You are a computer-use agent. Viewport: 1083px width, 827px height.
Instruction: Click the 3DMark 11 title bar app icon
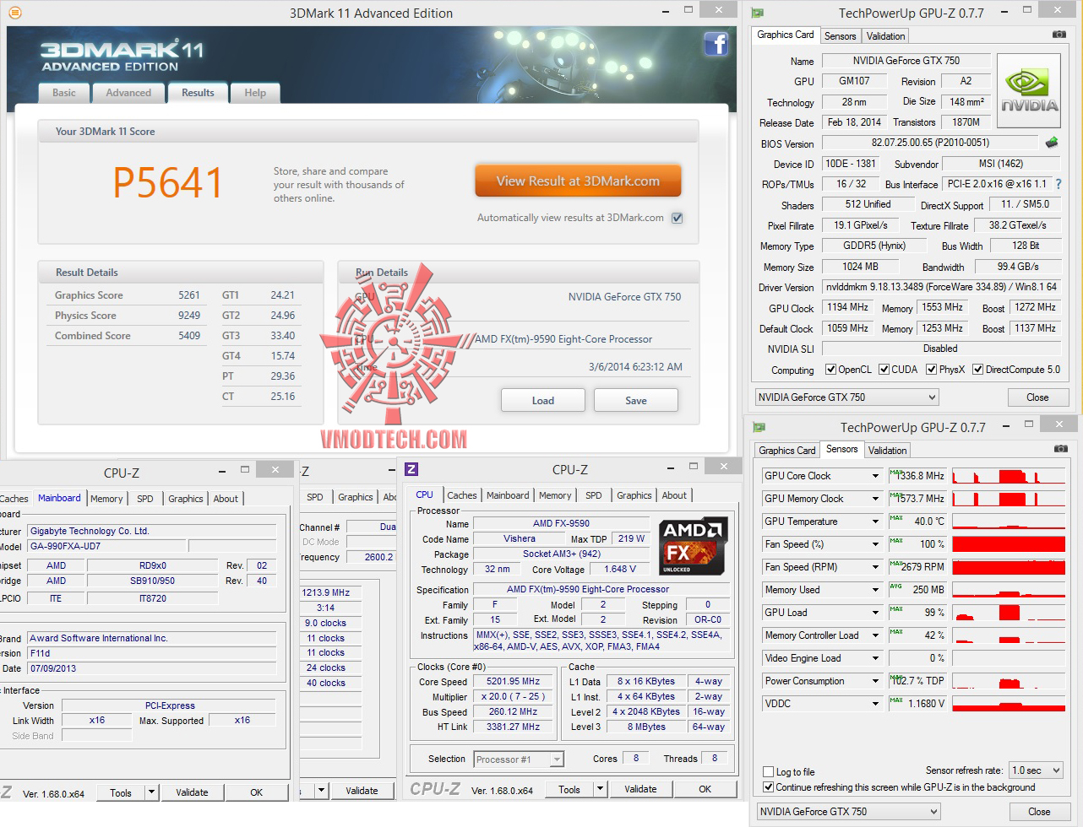point(14,13)
